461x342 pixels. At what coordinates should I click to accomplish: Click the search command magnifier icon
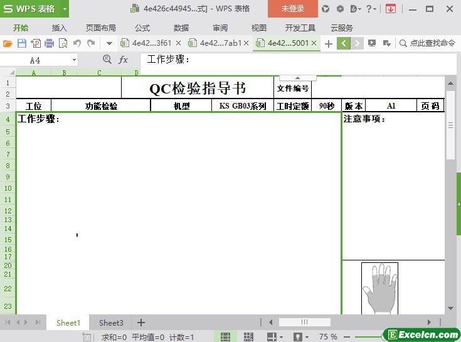403,43
